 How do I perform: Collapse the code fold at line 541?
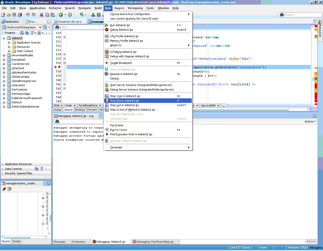64,84
